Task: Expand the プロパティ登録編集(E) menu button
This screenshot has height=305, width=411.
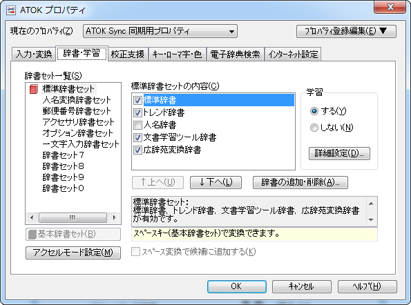Action: click(x=346, y=31)
